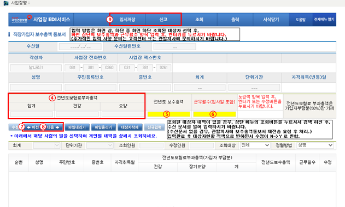Click the 순번 column header
The width and height of the screenshot is (345, 207).
click(19, 162)
